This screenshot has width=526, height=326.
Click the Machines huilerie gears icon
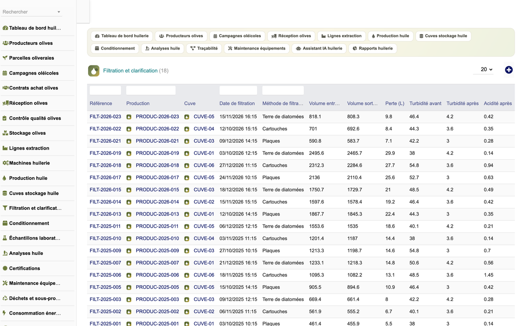5,163
